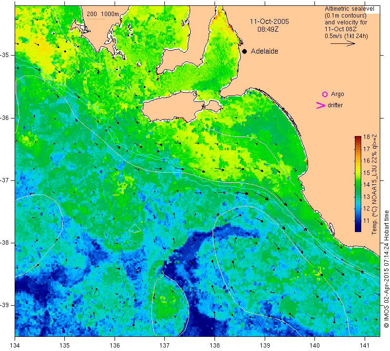
Task: Click the 0.5m/s velocity scale arrow
Action: point(343,43)
